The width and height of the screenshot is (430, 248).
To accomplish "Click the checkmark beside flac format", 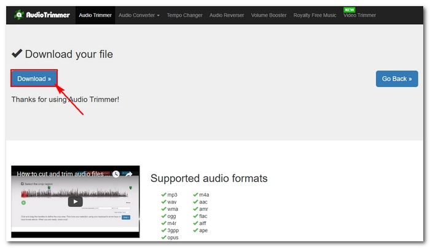I will pyautogui.click(x=195, y=216).
